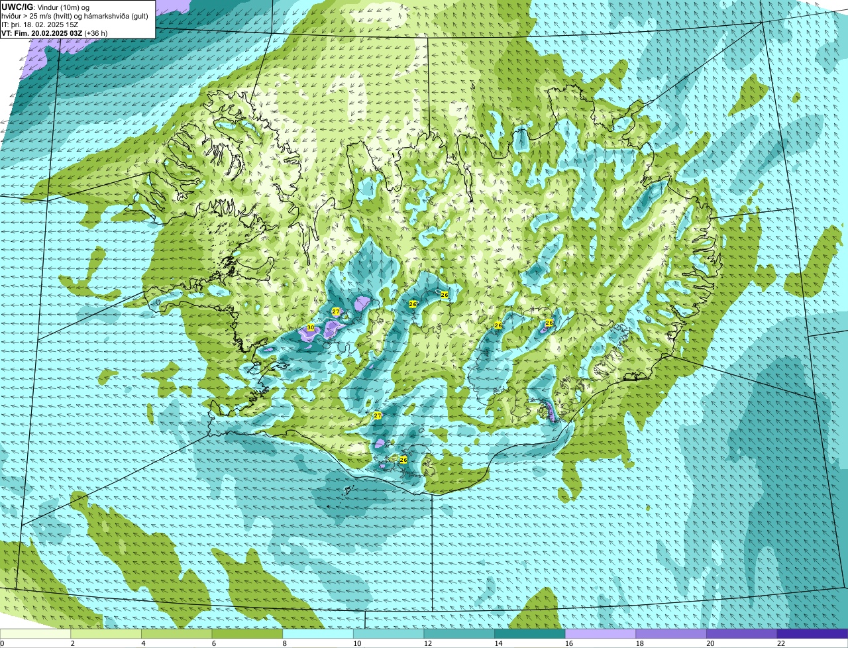Click the color scale label '4'
Screen dimensions: 848x648
[143, 643]
